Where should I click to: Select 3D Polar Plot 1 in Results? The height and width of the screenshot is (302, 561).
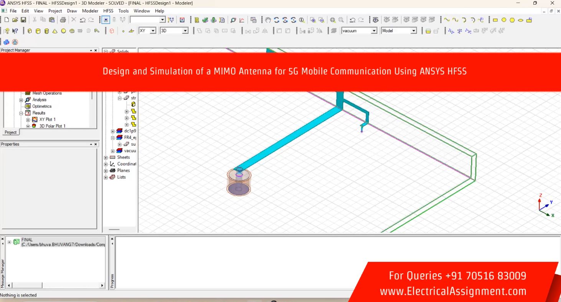pyautogui.click(x=53, y=126)
